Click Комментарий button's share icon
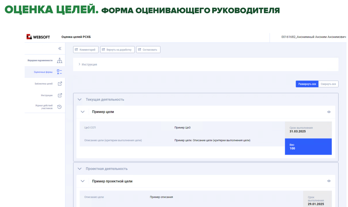The width and height of the screenshot is (348, 207). pyautogui.click(x=76, y=50)
